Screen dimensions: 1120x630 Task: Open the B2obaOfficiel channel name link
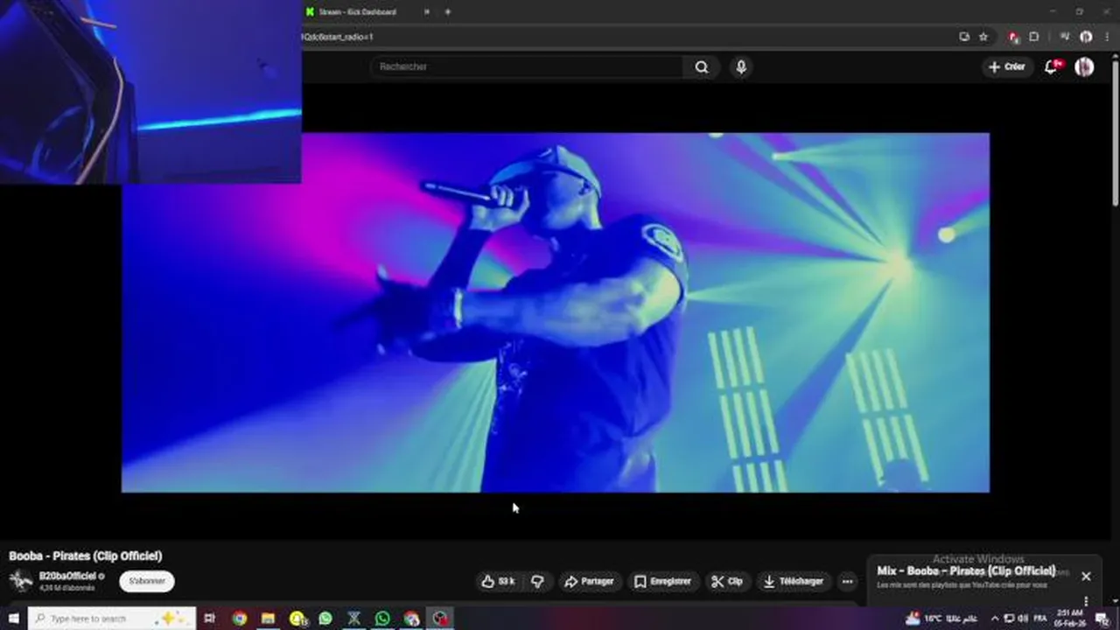[67, 576]
